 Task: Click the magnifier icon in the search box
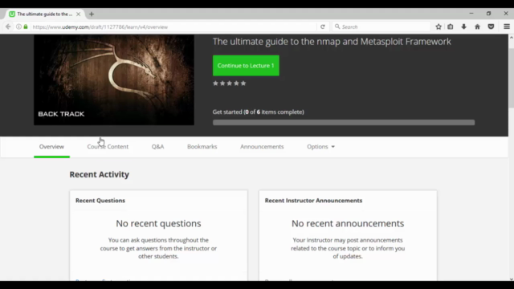337,26
